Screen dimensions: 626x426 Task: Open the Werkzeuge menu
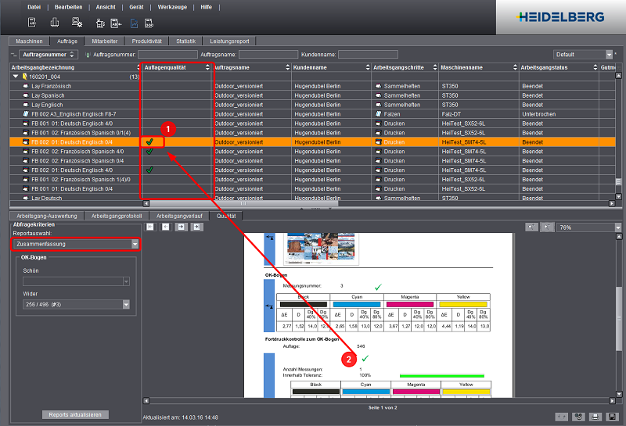pos(171,6)
